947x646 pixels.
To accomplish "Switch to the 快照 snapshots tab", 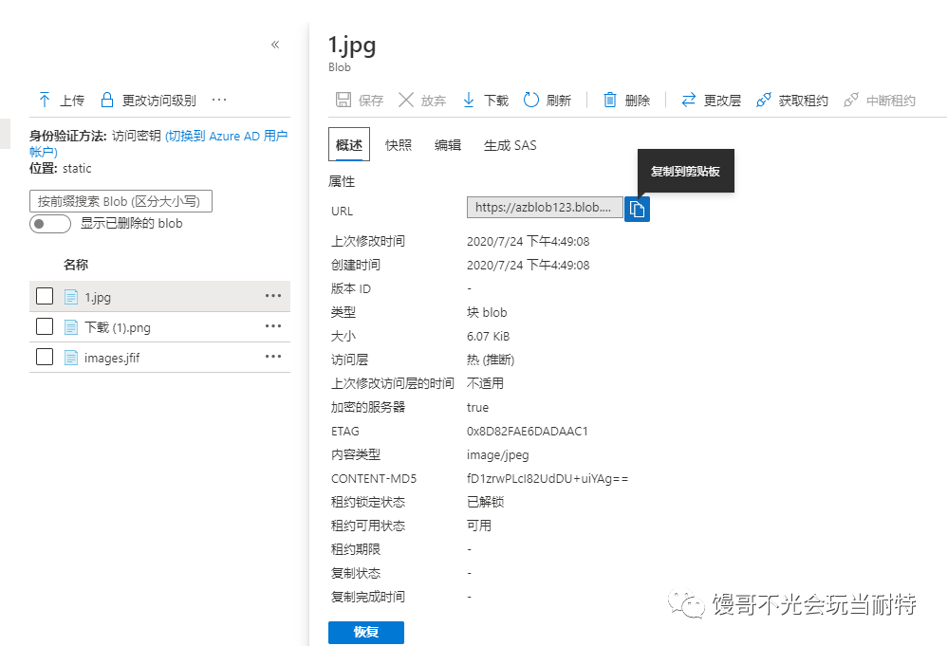I will point(399,145).
